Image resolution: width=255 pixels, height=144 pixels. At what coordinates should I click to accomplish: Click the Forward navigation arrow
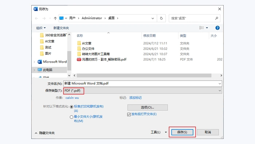(44, 18)
